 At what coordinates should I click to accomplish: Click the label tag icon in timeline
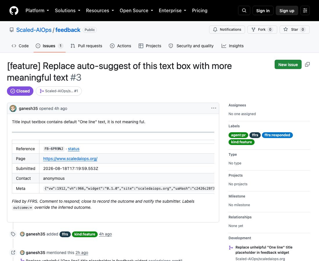(x=13, y=234)
